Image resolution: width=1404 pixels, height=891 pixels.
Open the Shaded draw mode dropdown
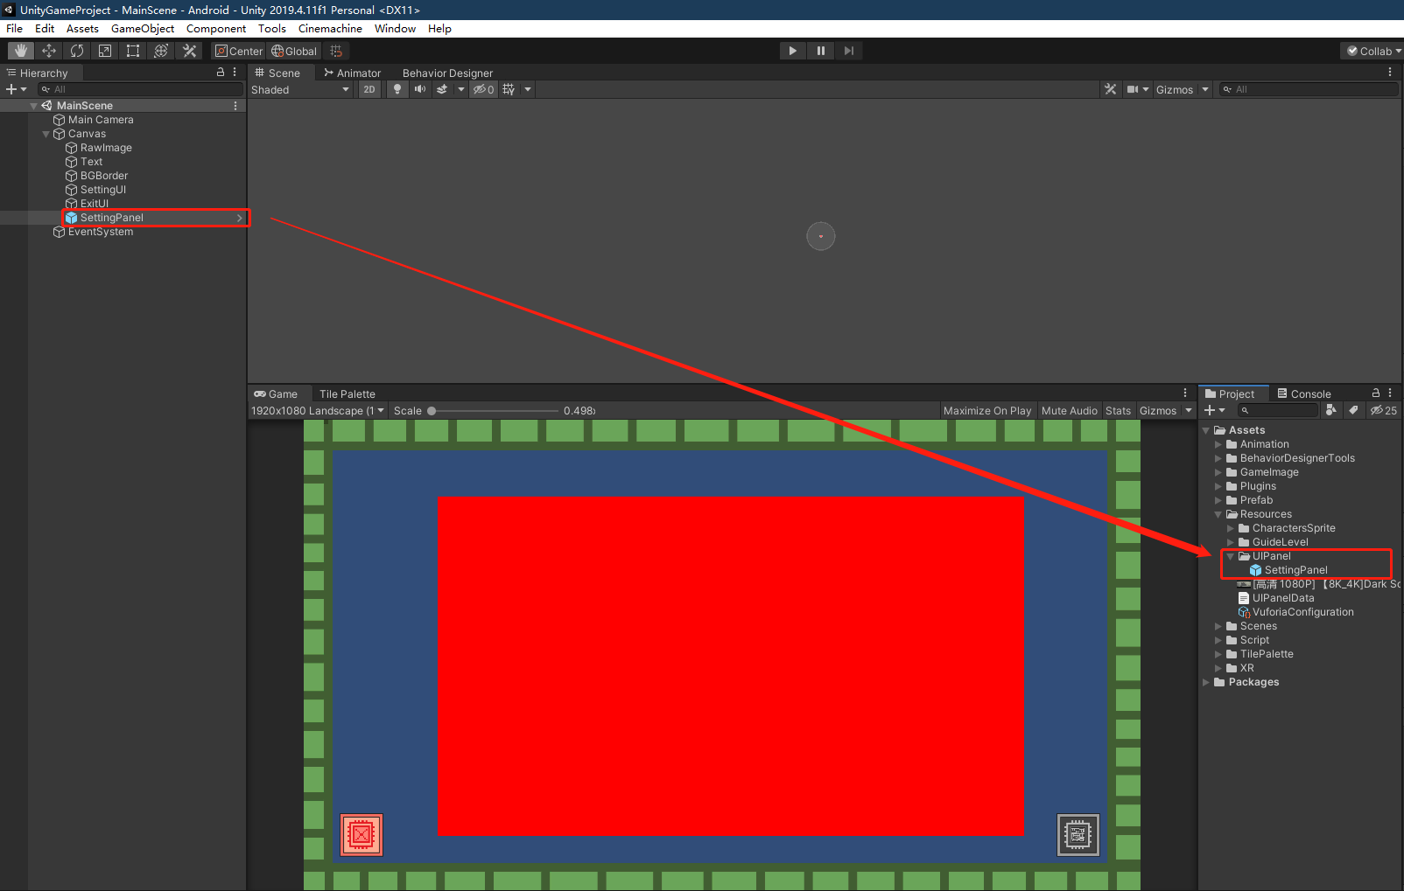pyautogui.click(x=300, y=89)
